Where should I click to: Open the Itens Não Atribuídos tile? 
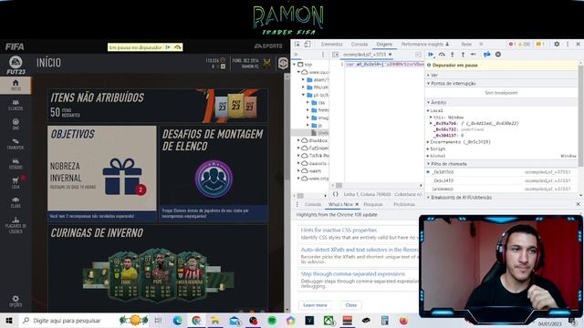click(158, 106)
